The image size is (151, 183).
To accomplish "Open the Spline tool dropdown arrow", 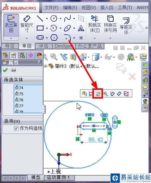I will pyautogui.click(x=74, y=19).
